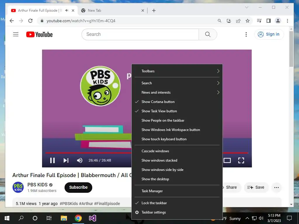This screenshot has width=299, height=224.
Task: Skip to next video
Action: pyautogui.click(x=66, y=160)
